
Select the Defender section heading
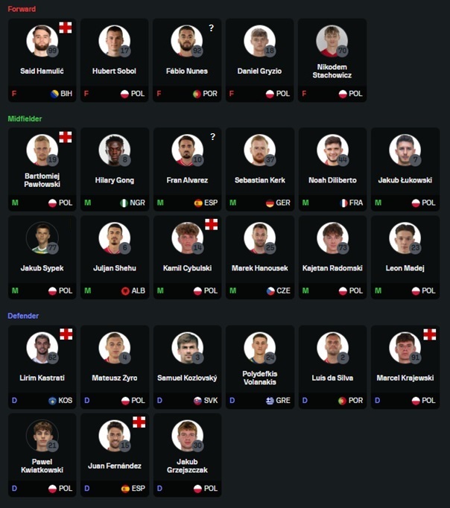pos(23,316)
